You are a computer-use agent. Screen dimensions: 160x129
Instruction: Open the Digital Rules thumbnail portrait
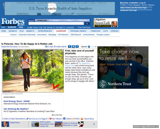click(x=5, y=124)
